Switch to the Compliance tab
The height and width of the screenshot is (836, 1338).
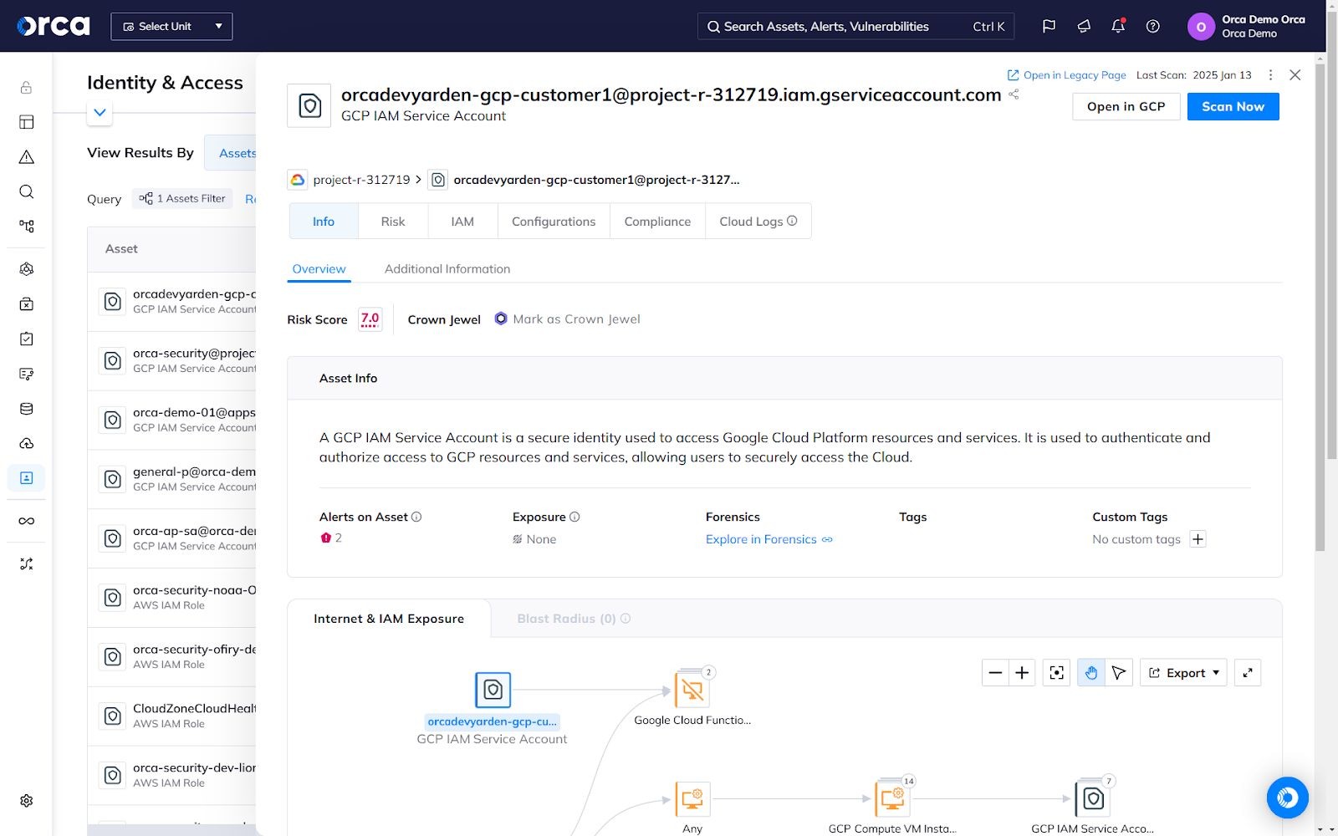click(x=657, y=222)
